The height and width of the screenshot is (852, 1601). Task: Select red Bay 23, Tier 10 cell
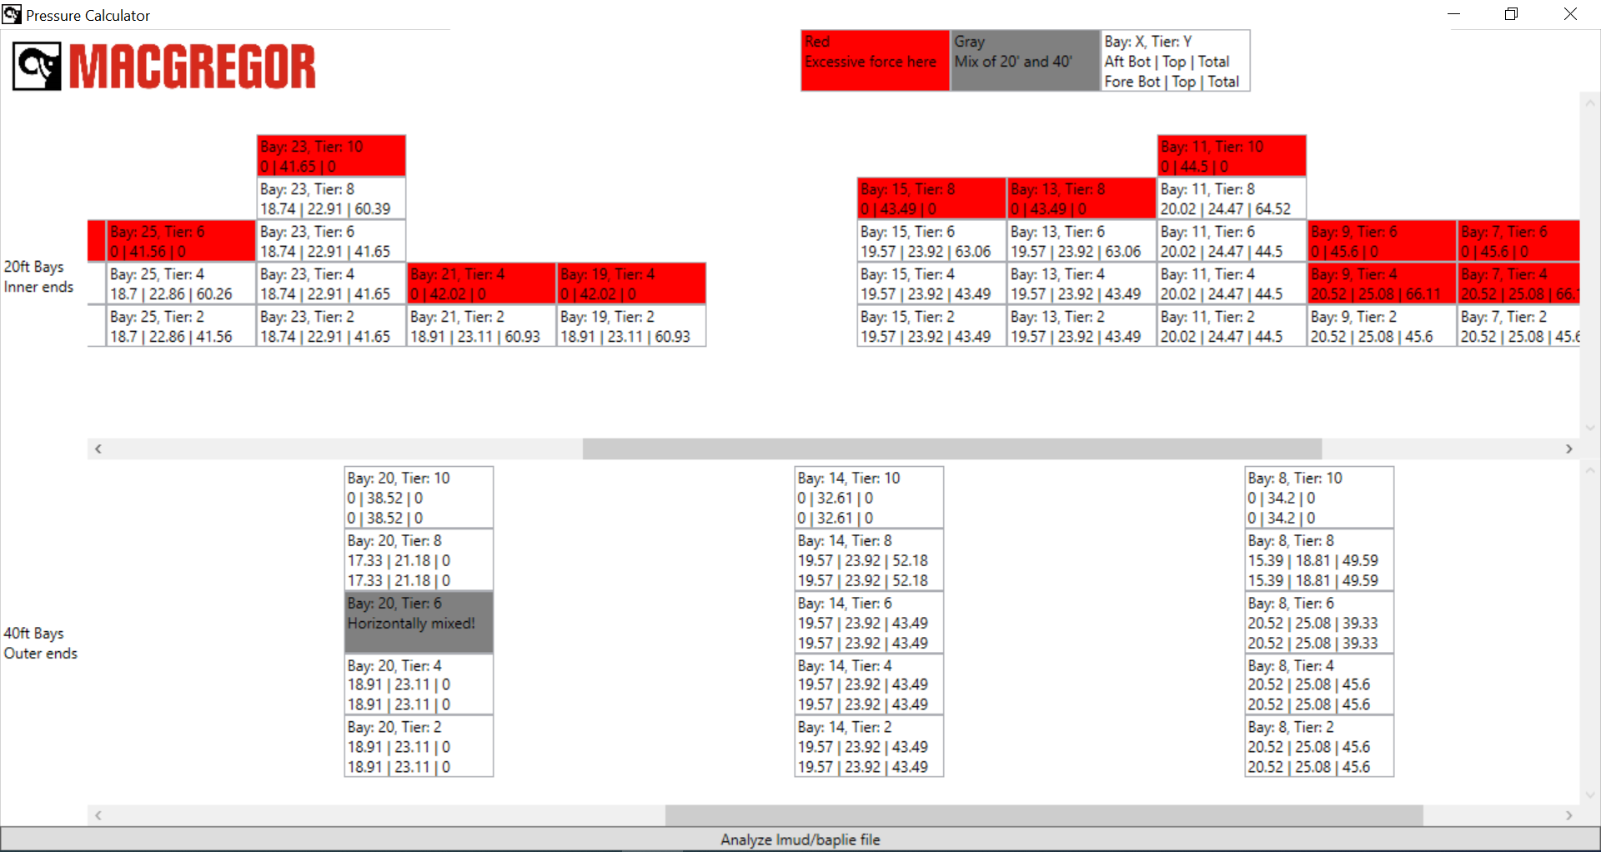[x=331, y=156]
